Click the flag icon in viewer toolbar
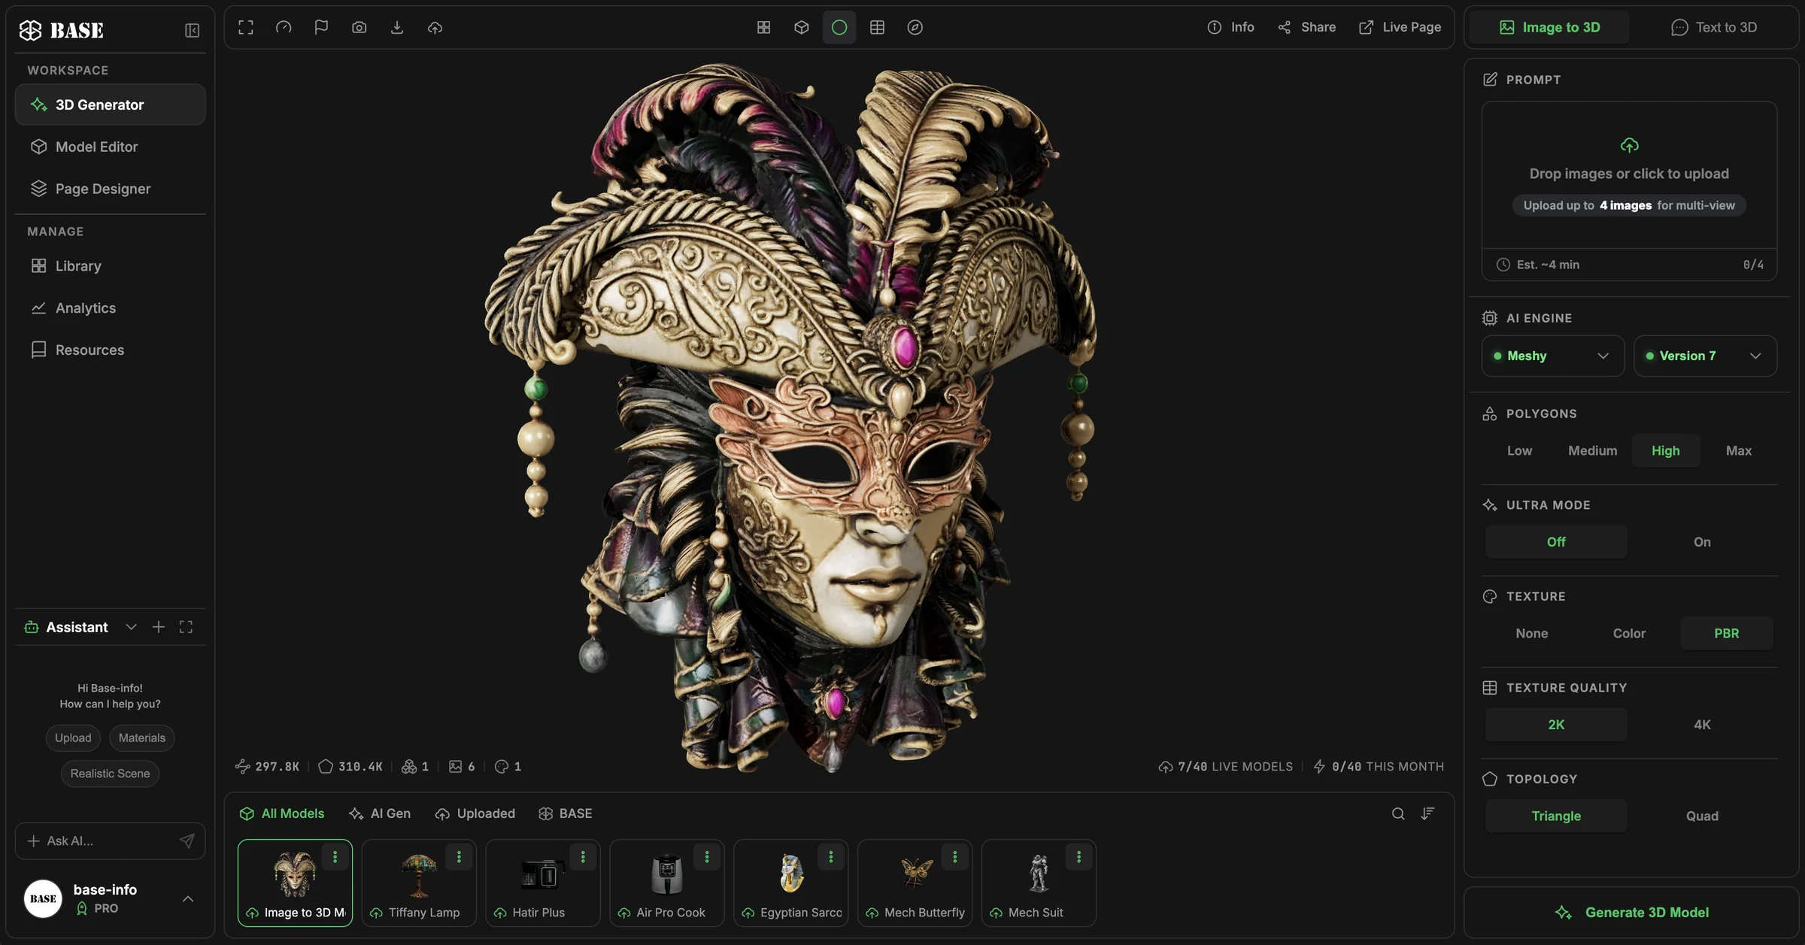 point(321,28)
